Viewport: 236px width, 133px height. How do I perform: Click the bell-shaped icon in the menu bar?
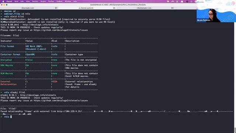click(x=182, y=1)
